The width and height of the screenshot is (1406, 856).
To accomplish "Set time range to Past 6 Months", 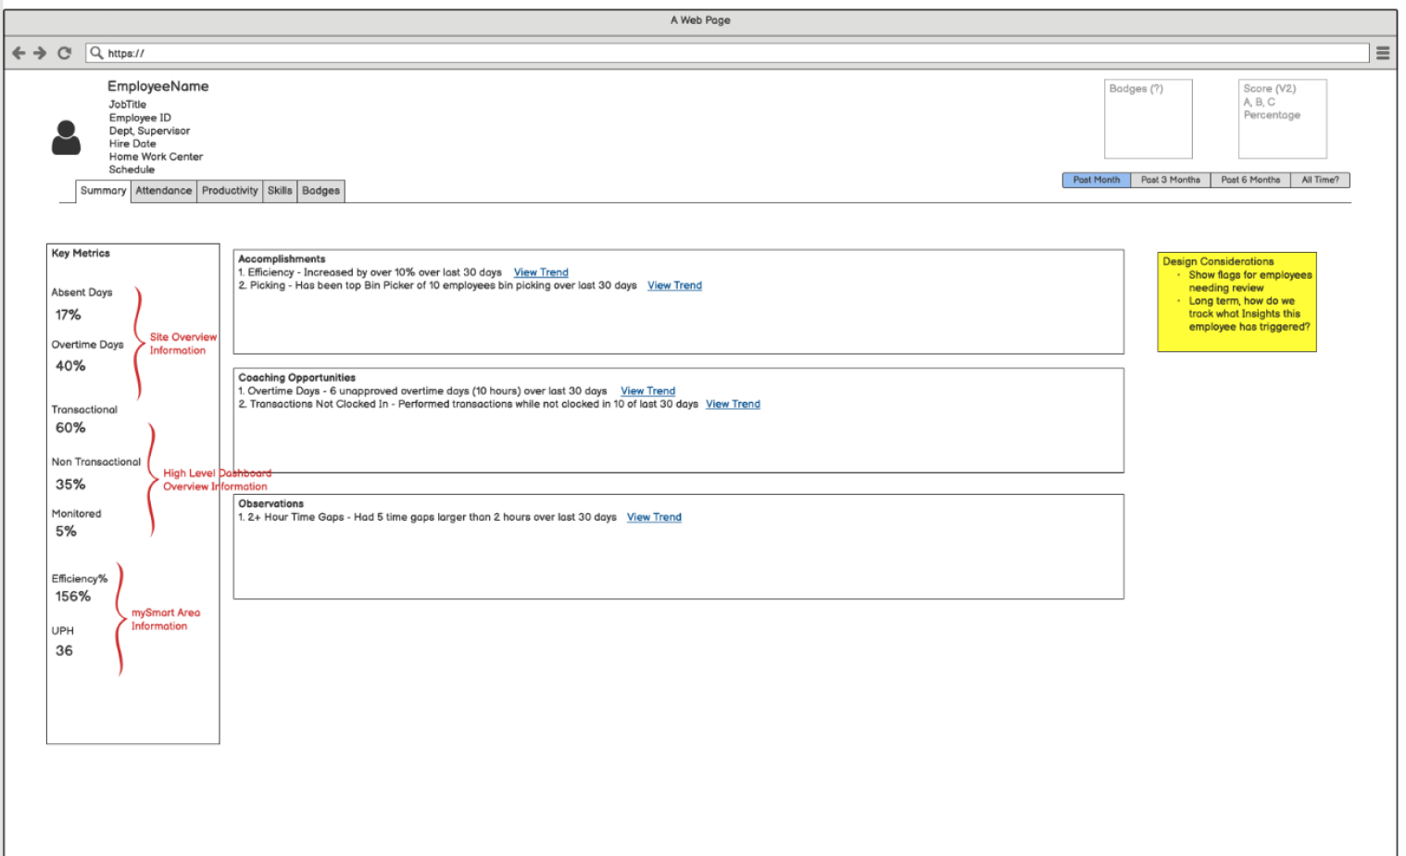I will click(1249, 180).
